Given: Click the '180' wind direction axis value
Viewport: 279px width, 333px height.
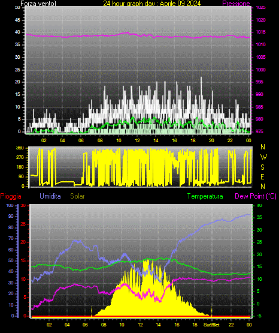Looking at the screenshot, I should coord(20,167).
